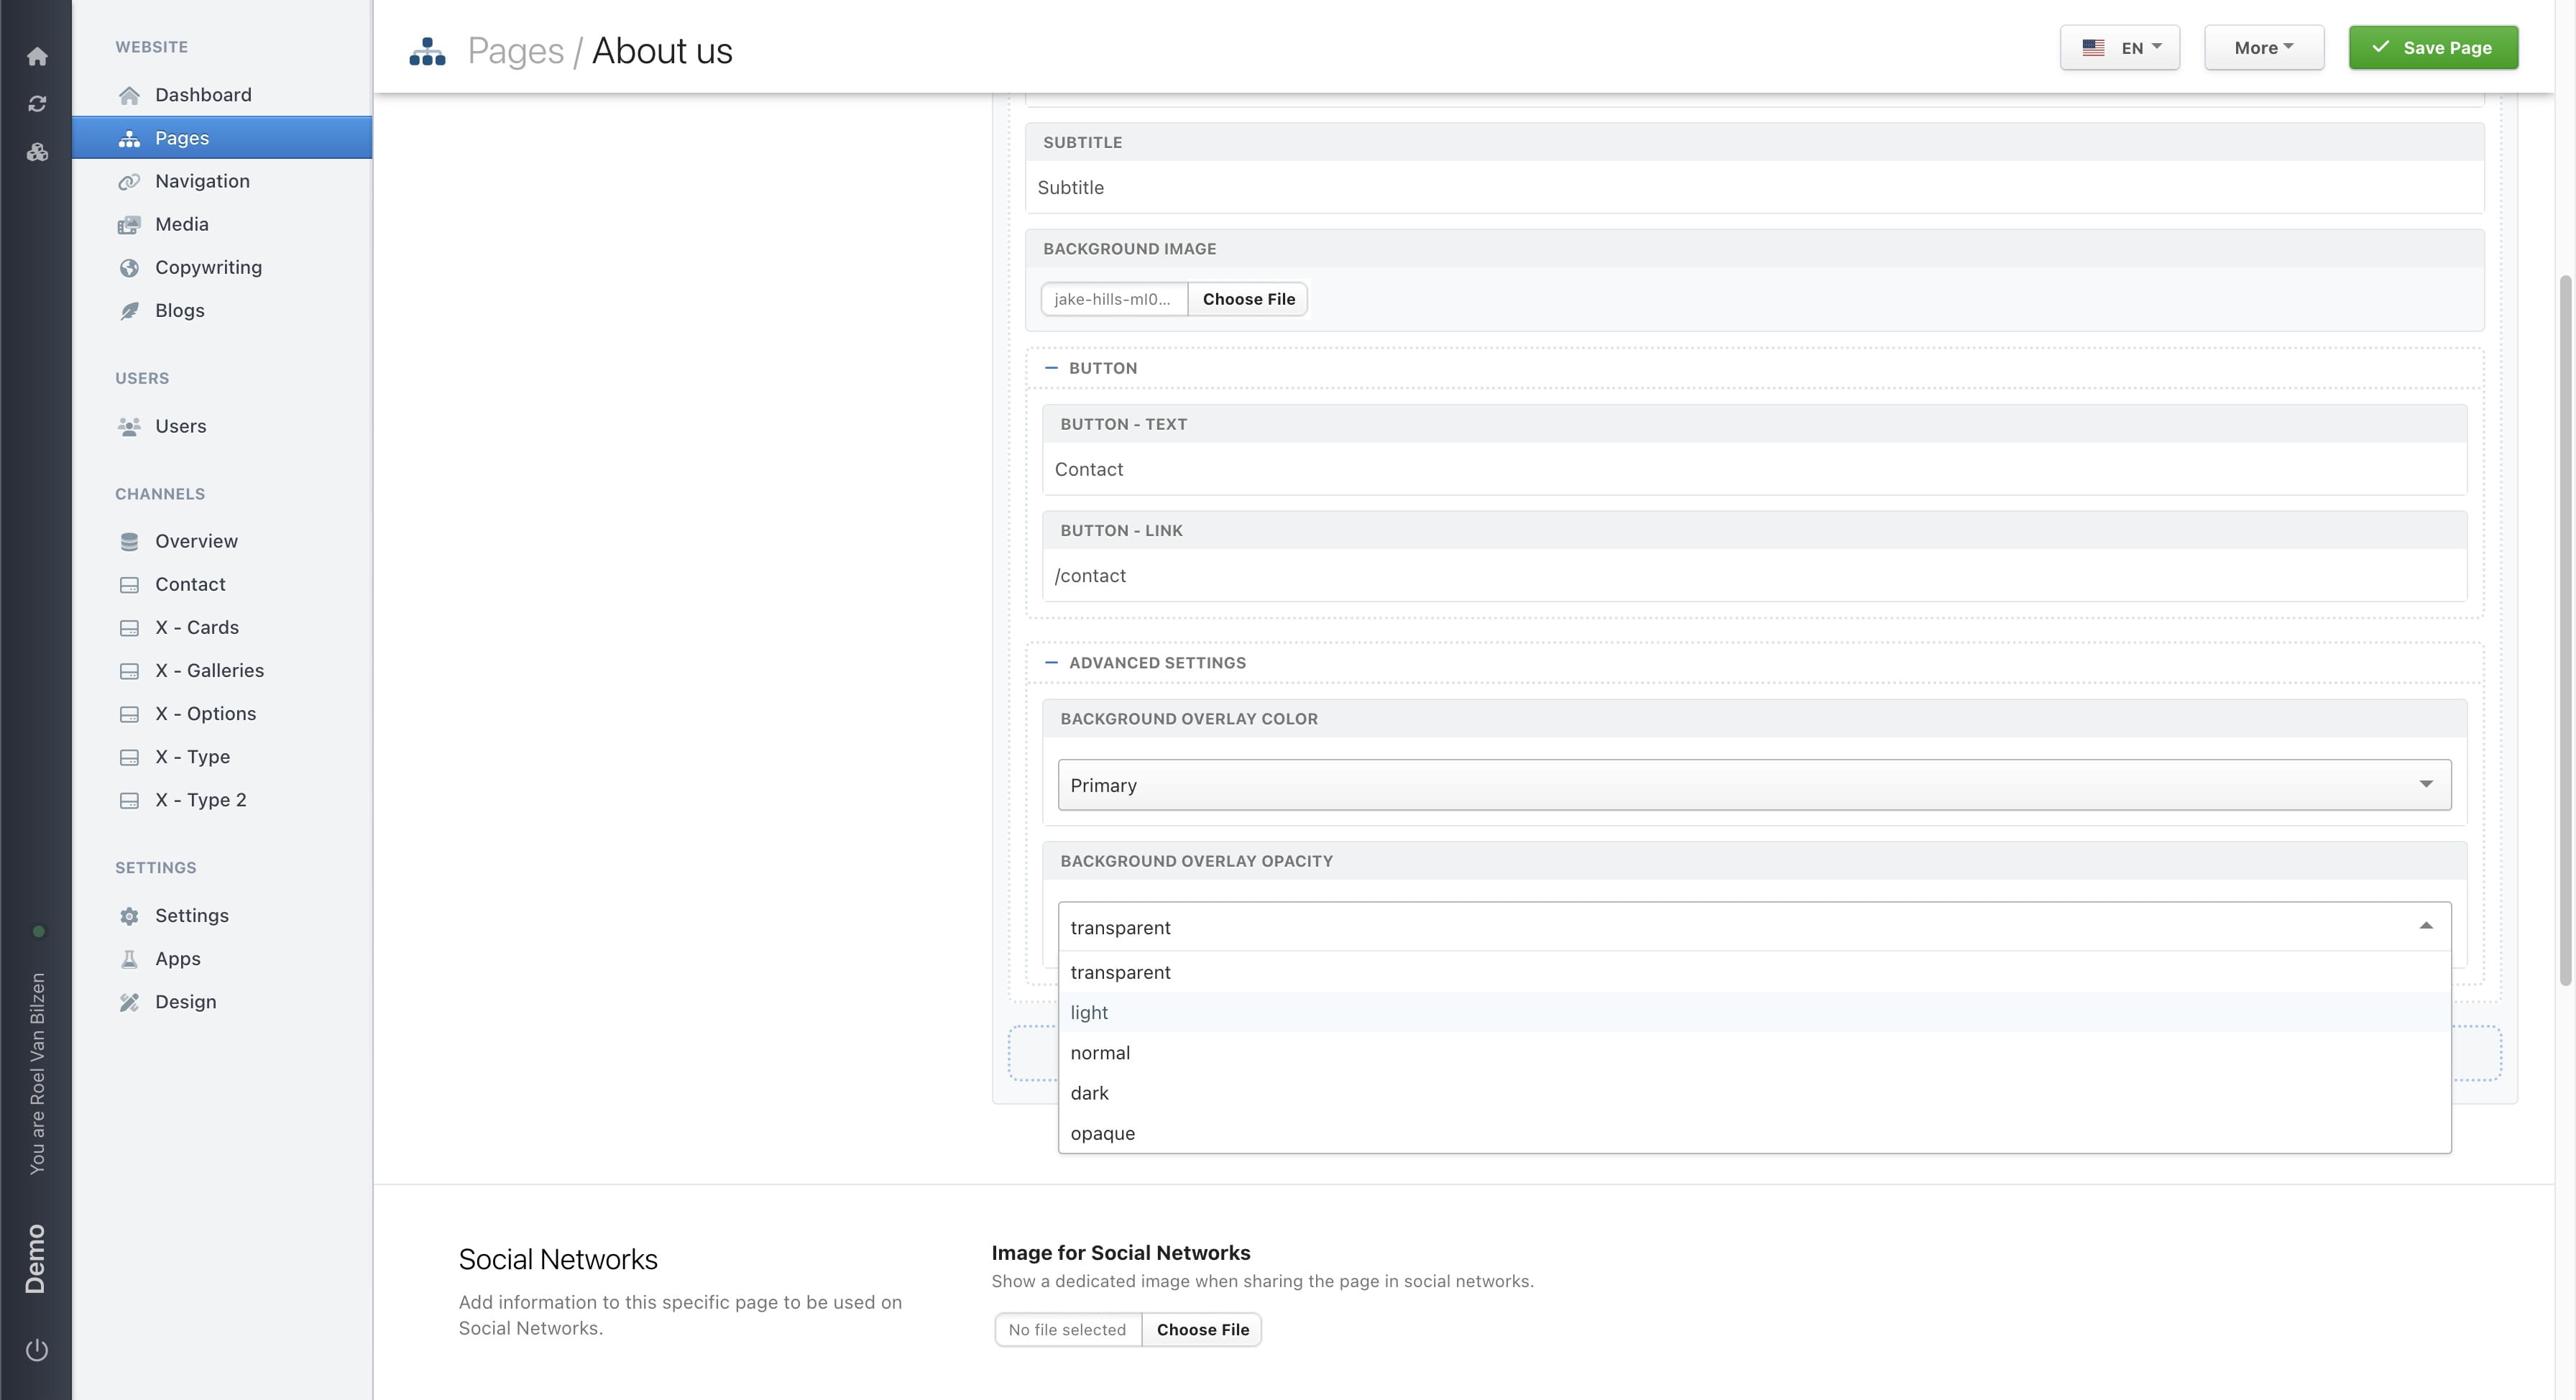Click the sync/refresh icon in the dark sidebar
2576x1400 pixels.
[37, 103]
